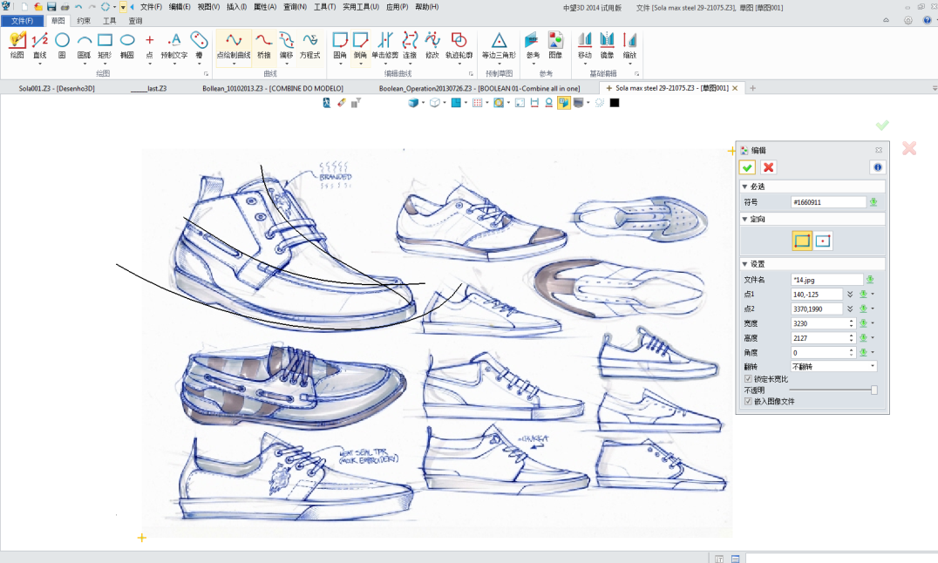Viewport: 938px width, 563px height.
Task: Click the 宽度 width input field
Action: point(819,323)
